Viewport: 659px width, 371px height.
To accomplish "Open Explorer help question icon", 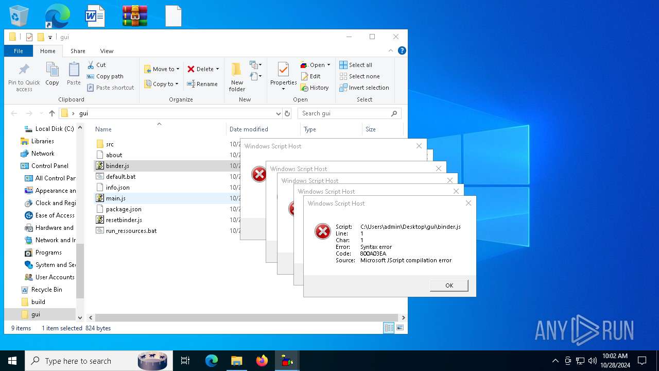I will (x=402, y=50).
